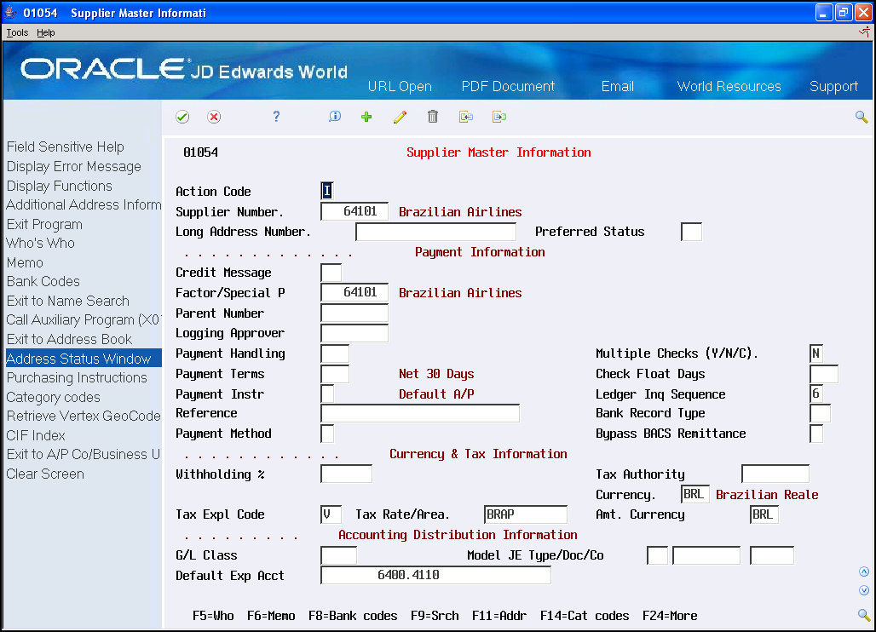Click the green checkmark OK icon
Screen dimensions: 876x632
[182, 117]
